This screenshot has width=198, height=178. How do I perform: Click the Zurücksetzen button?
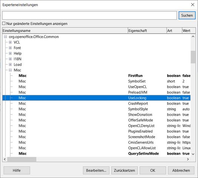[x=124, y=171]
